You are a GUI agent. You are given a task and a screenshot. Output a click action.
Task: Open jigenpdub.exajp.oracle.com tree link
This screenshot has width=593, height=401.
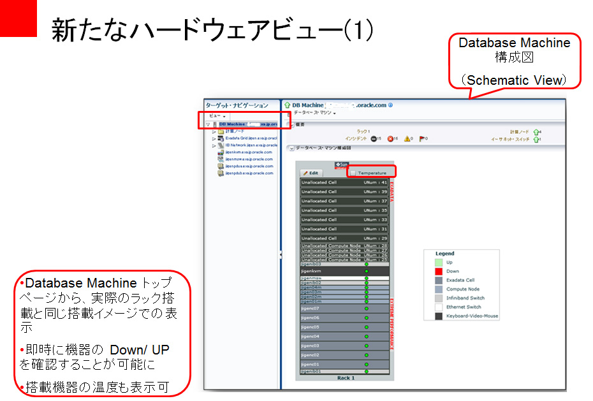249,173
